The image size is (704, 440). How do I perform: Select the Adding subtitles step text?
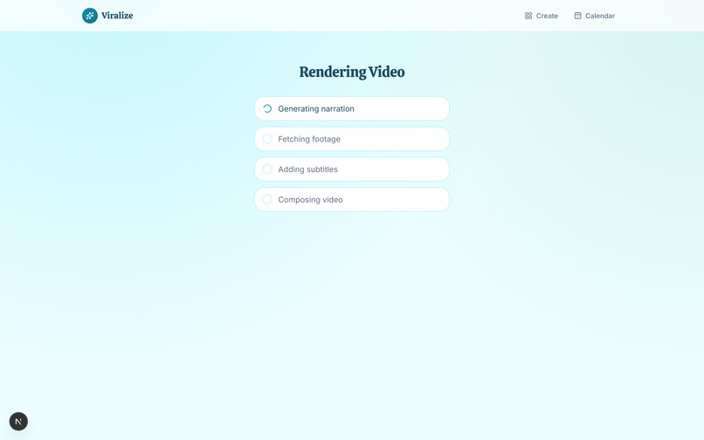click(x=308, y=169)
